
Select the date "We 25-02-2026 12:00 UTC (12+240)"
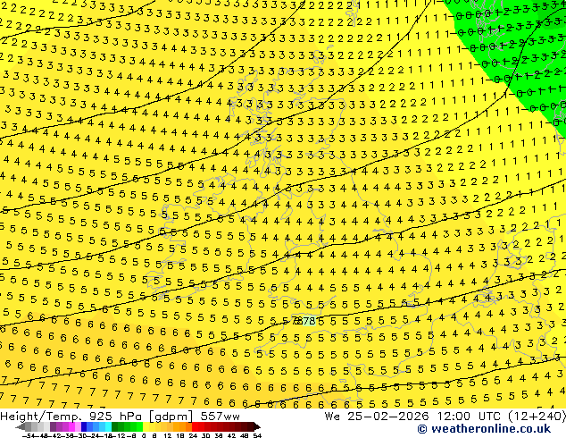tap(445, 417)
